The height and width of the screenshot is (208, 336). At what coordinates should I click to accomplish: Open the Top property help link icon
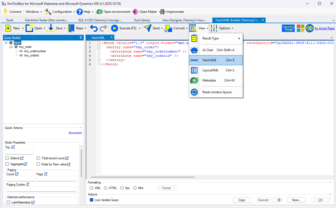click(x=13, y=147)
